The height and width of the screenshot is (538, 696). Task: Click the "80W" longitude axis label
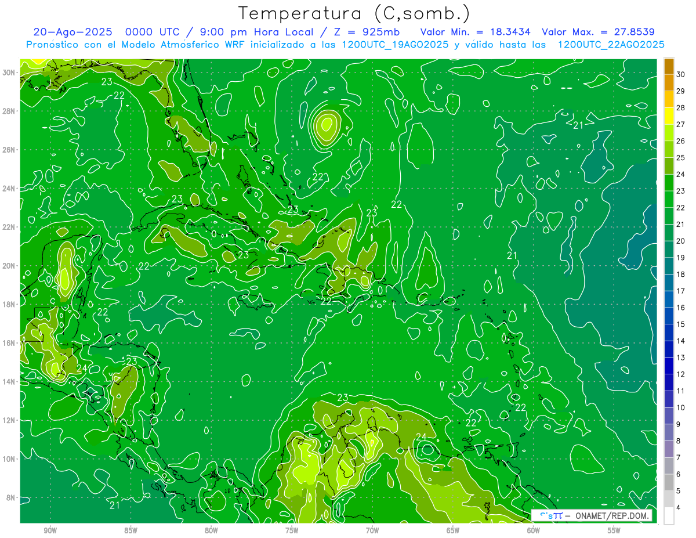(211, 530)
